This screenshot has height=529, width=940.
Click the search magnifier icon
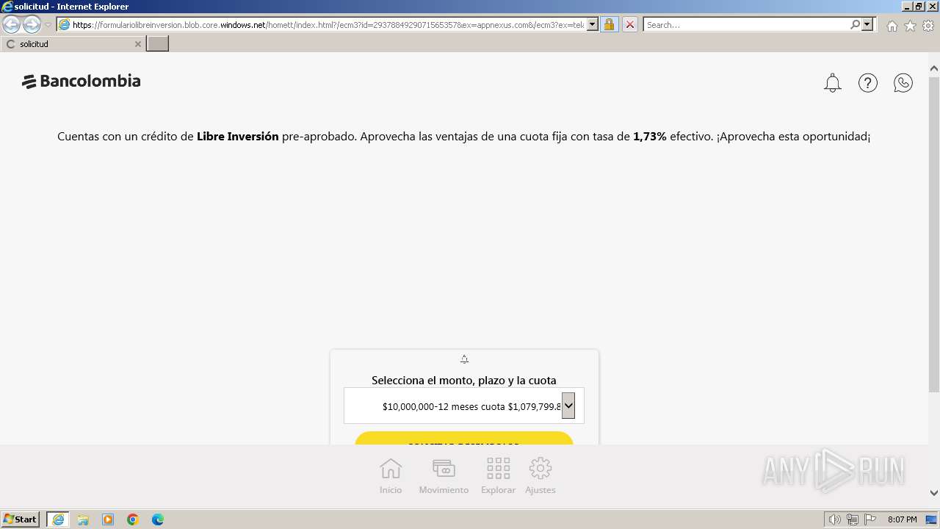tap(855, 24)
